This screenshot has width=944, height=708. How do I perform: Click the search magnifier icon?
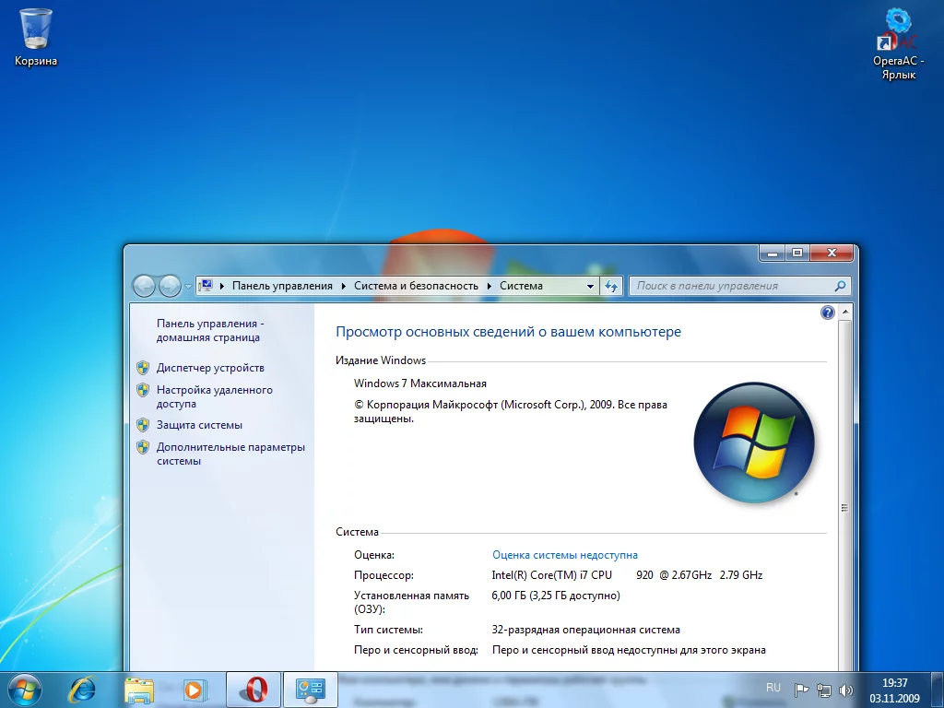(841, 286)
